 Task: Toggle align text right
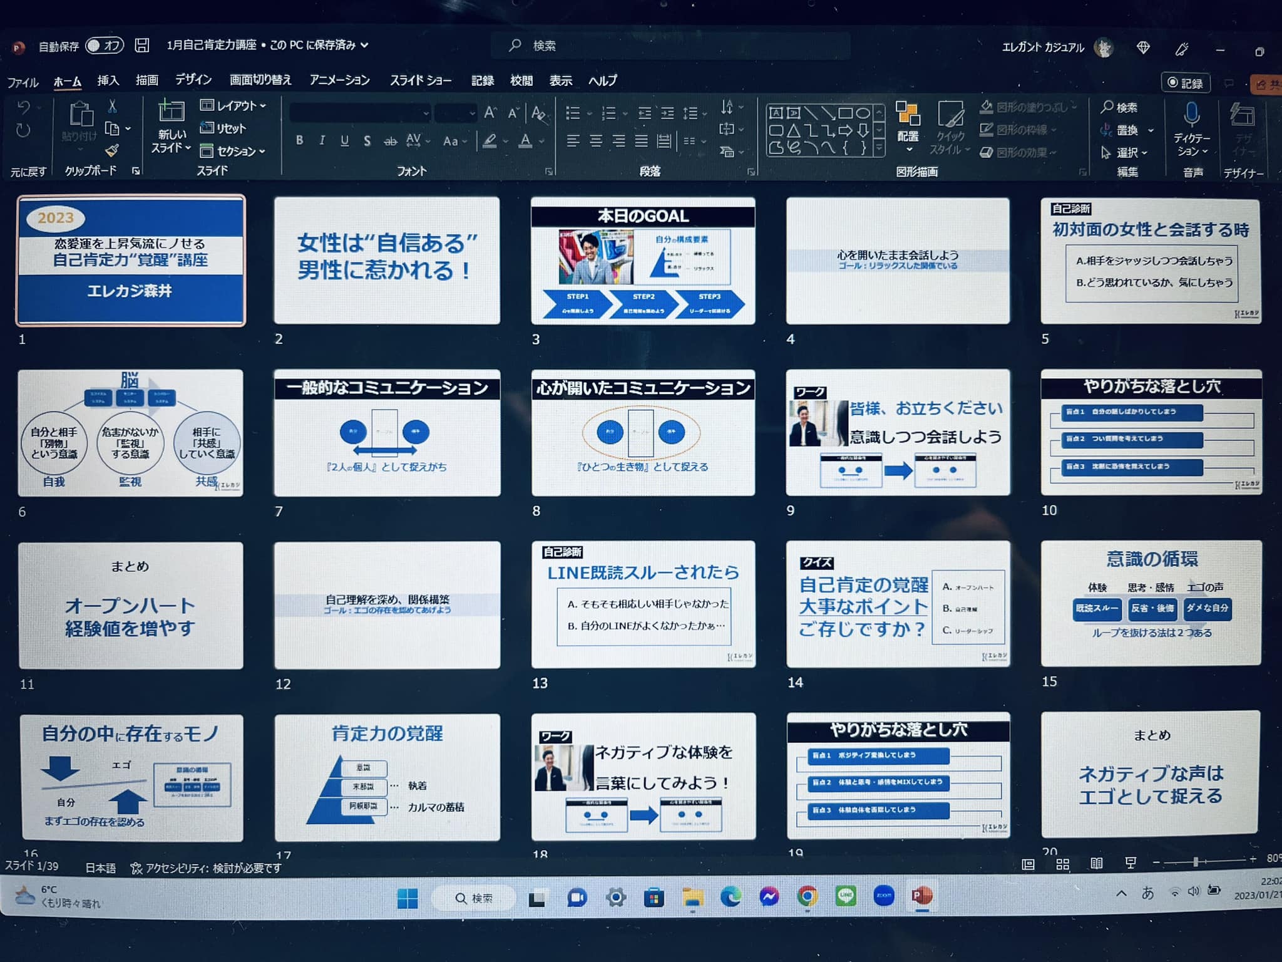[x=618, y=141]
